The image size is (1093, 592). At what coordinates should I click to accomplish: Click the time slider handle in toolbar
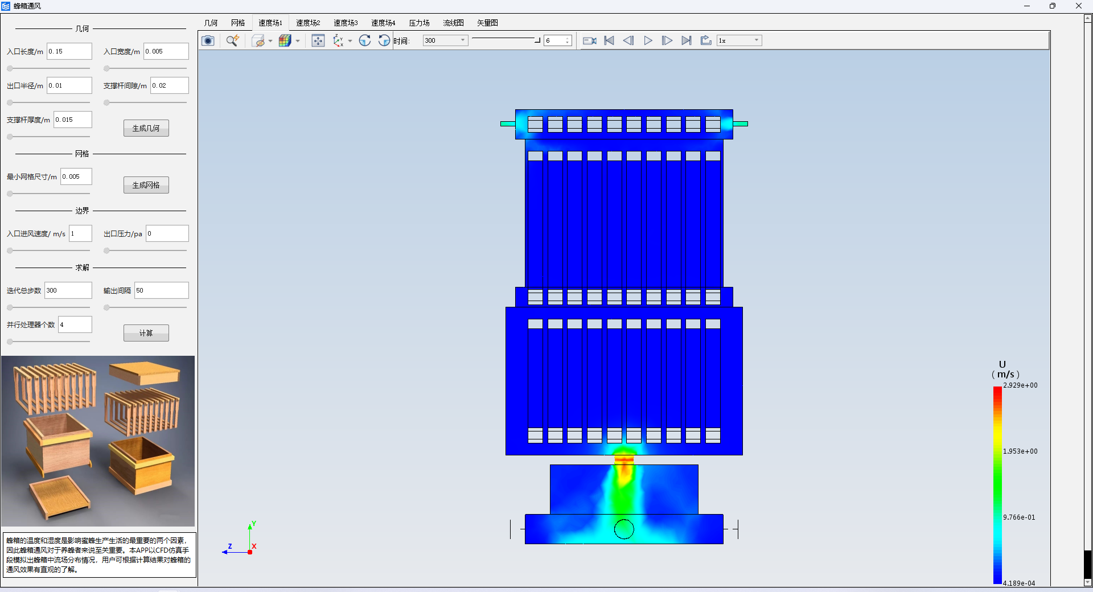pyautogui.click(x=537, y=40)
